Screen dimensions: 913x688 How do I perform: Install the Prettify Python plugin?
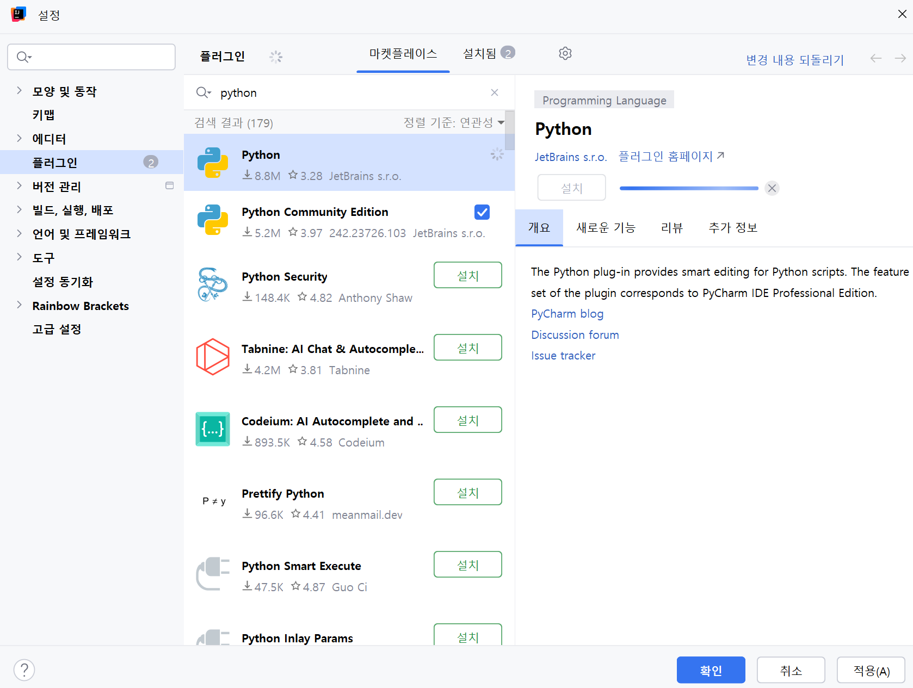point(468,492)
